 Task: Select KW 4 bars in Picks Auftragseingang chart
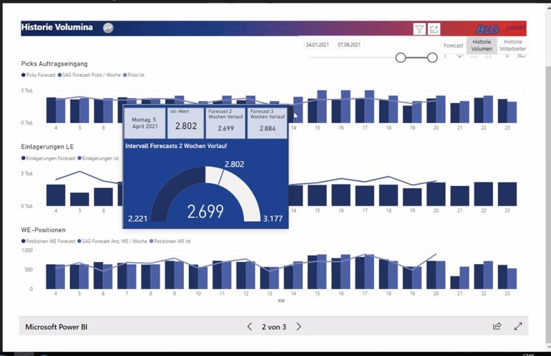pos(56,111)
